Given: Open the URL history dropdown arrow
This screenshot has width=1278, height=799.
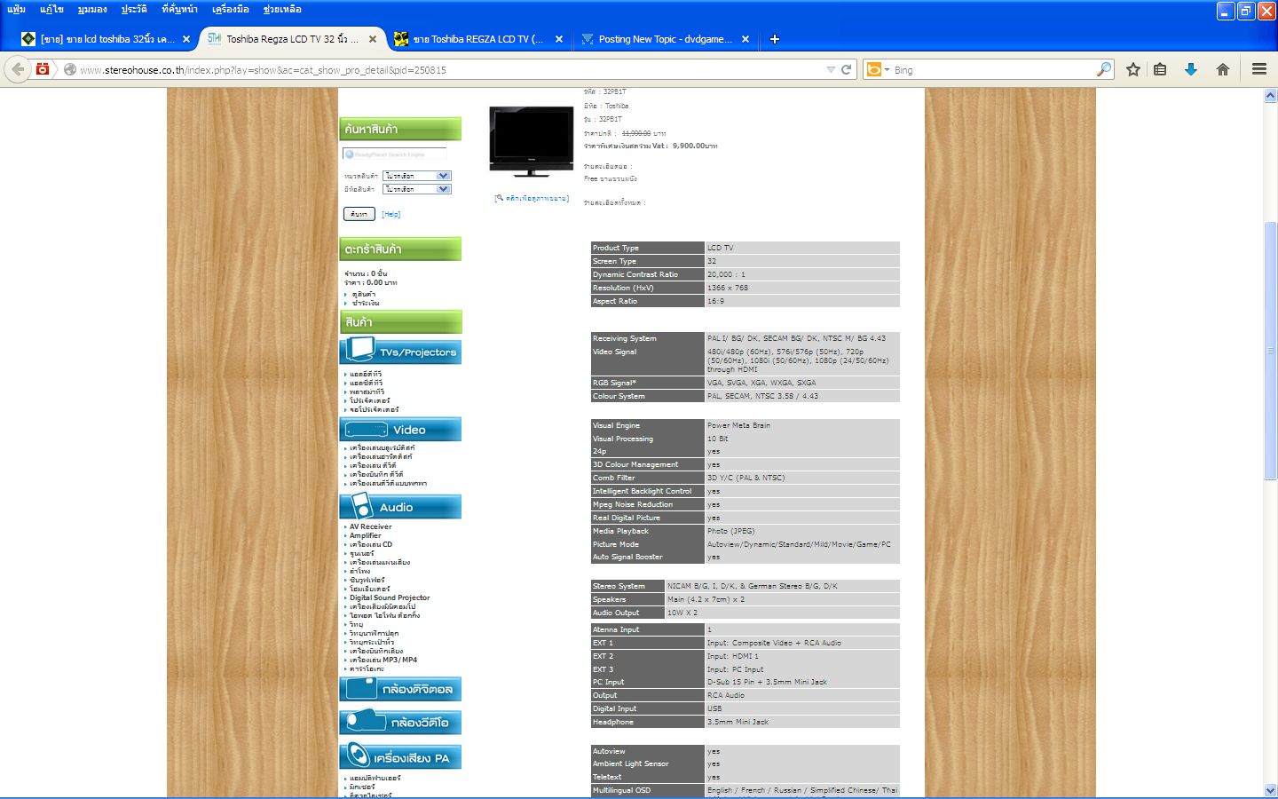Looking at the screenshot, I should pos(831,69).
